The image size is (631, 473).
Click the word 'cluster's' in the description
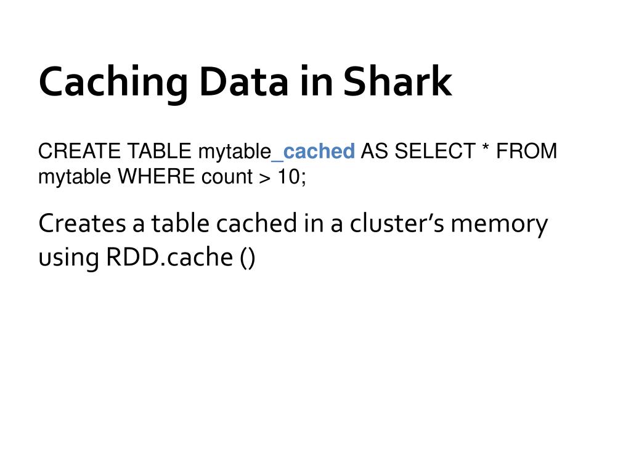click(x=397, y=223)
